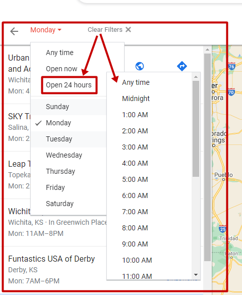
Task: Click the time list scrollbar thumb
Action: (x=196, y=129)
